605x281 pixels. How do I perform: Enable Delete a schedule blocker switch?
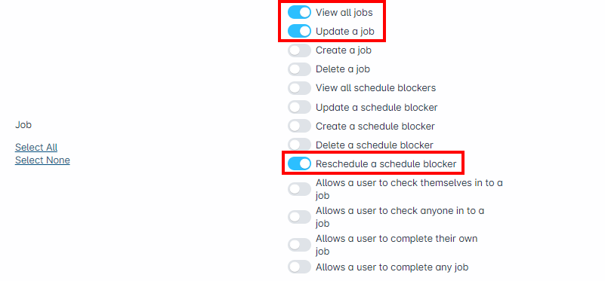tap(299, 145)
